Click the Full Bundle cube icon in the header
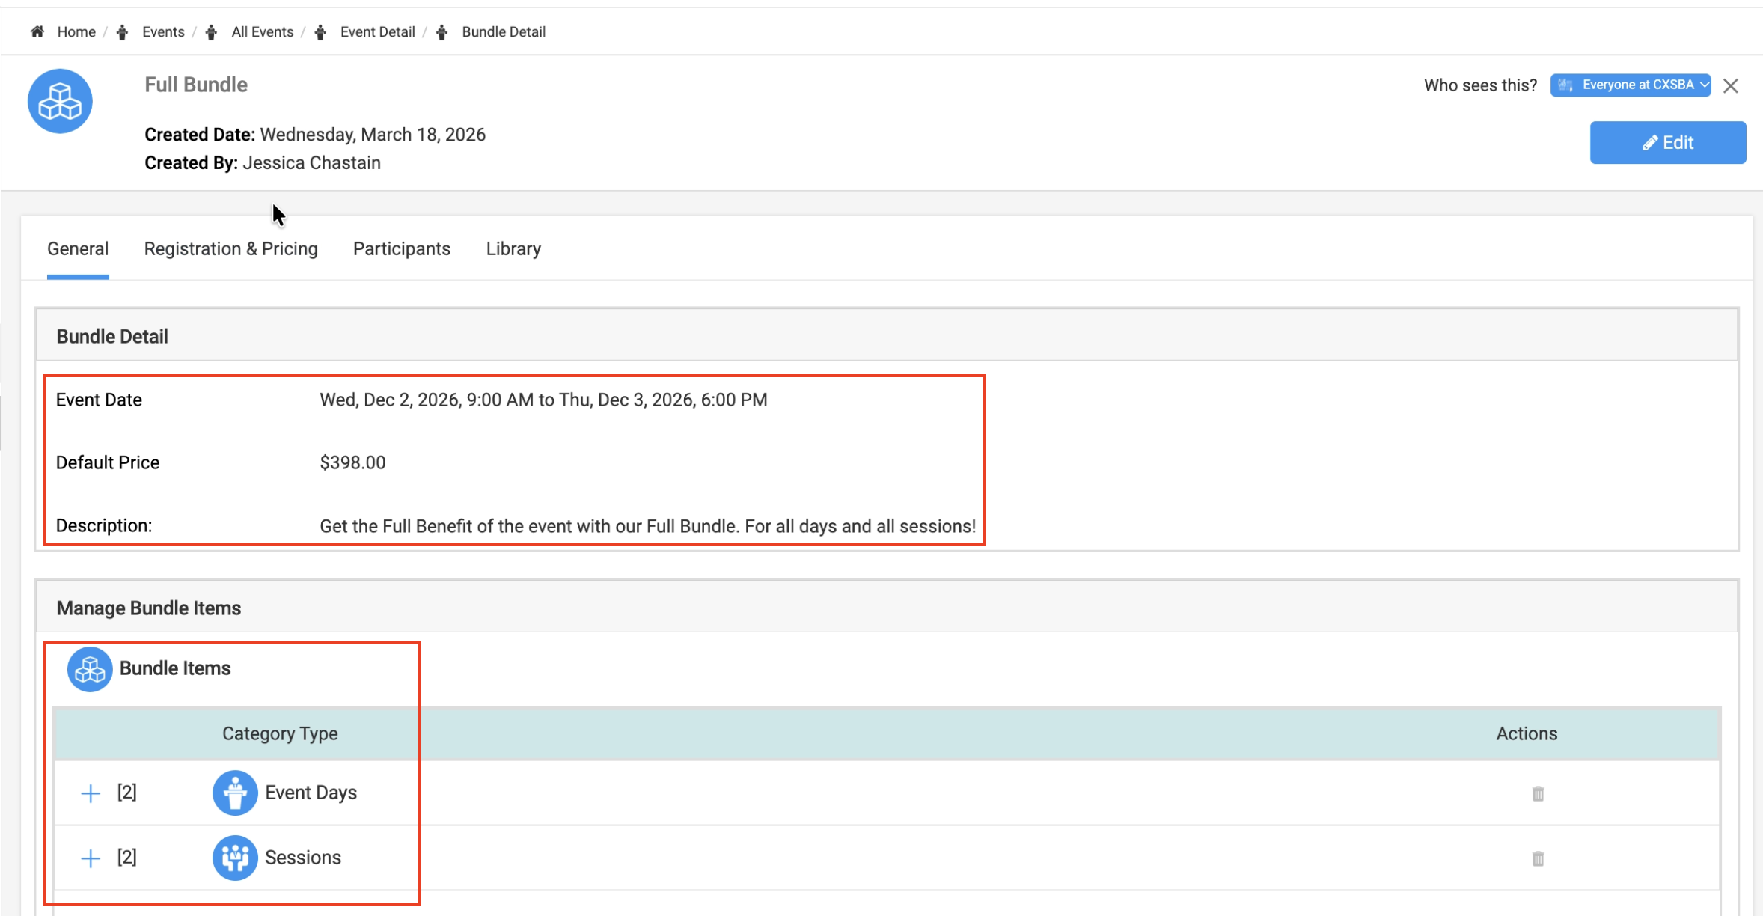 60,101
